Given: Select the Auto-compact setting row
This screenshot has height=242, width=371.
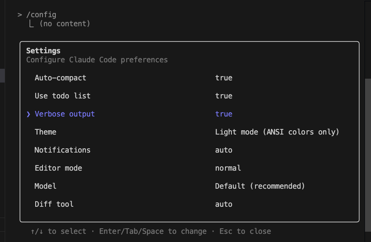Looking at the screenshot, I should tap(61, 78).
